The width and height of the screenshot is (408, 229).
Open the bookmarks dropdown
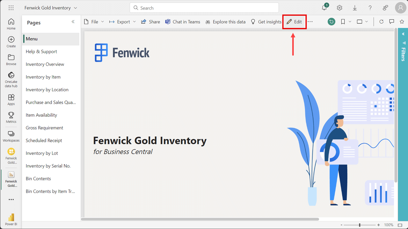click(346, 22)
